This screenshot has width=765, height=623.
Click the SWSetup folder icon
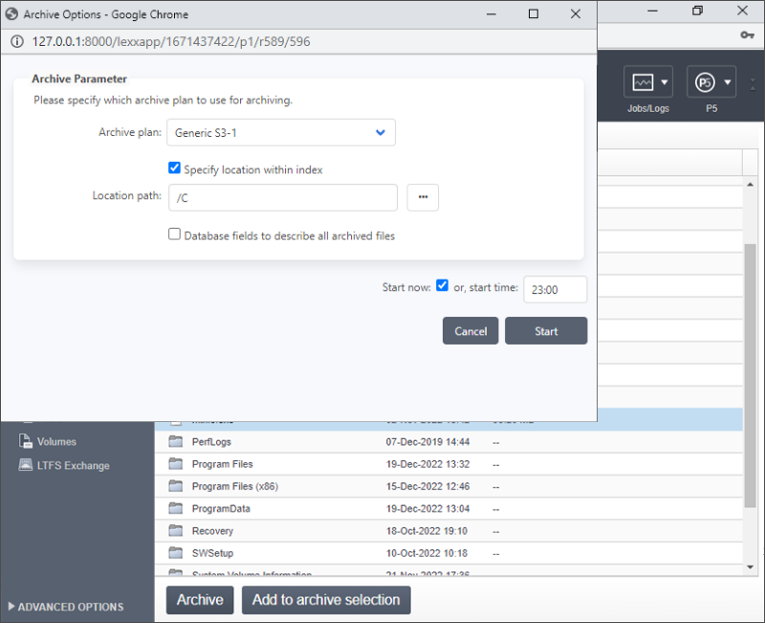pyautogui.click(x=175, y=553)
